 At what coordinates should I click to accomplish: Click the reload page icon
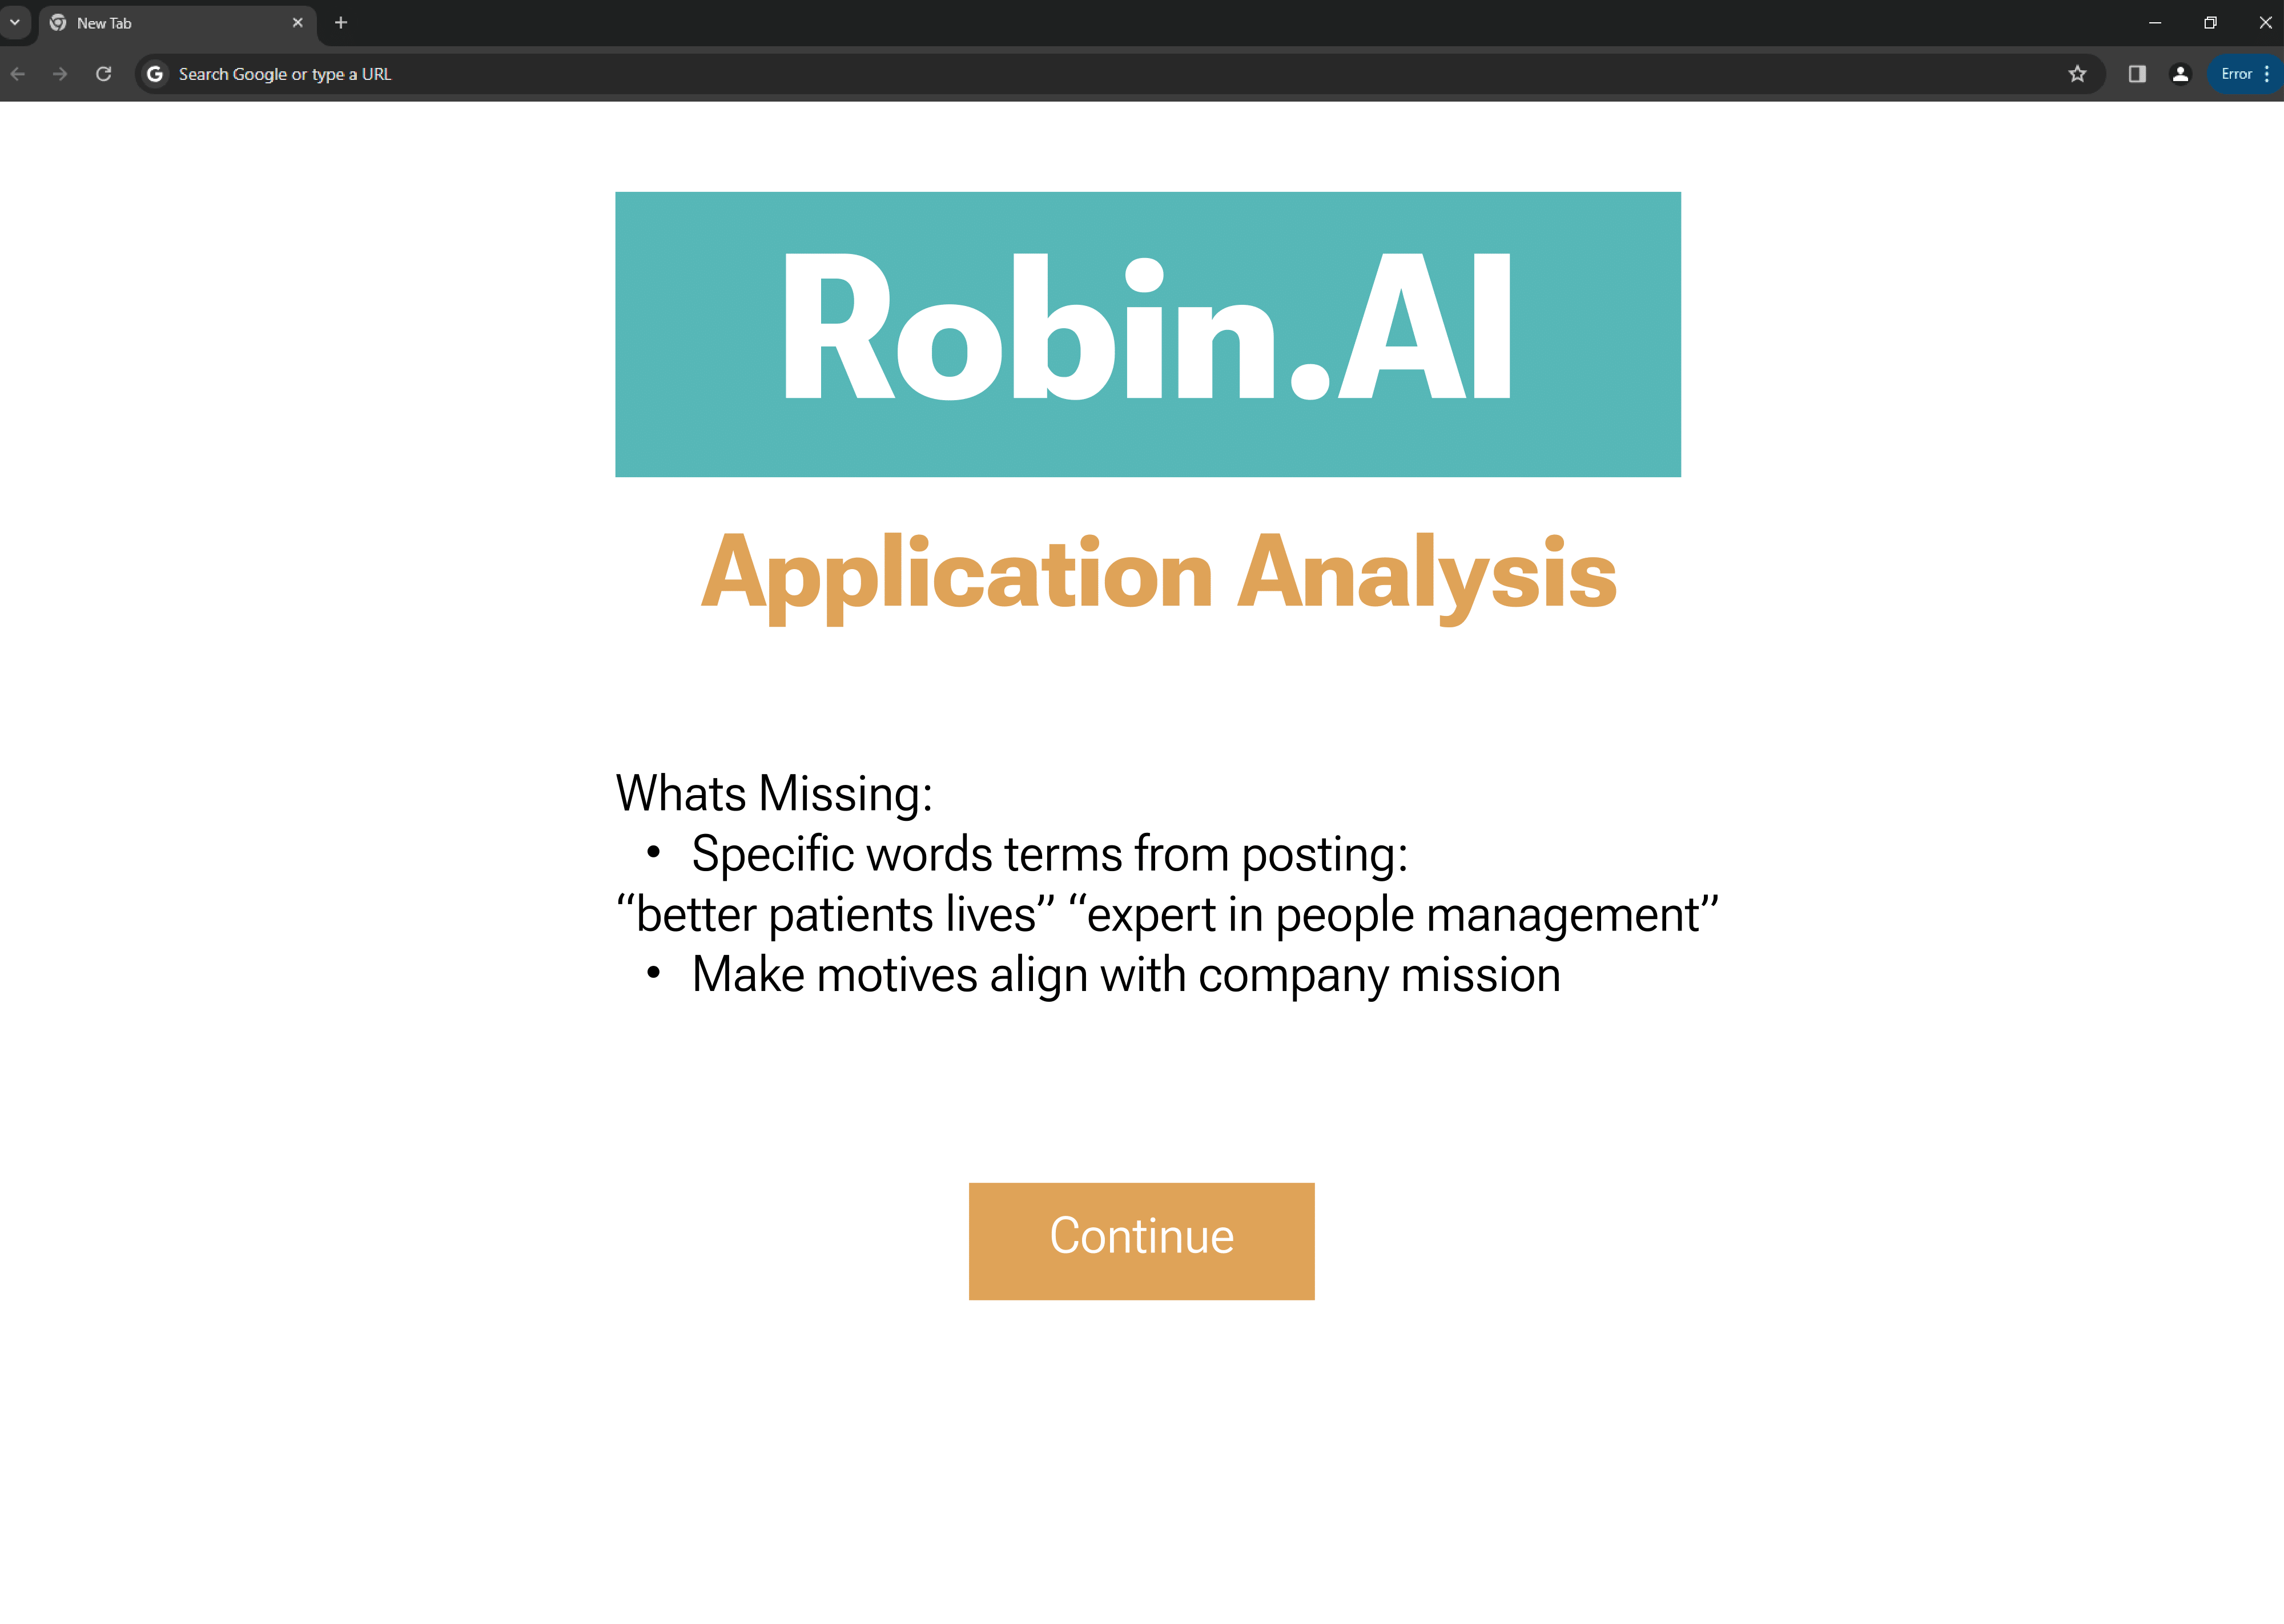click(103, 74)
